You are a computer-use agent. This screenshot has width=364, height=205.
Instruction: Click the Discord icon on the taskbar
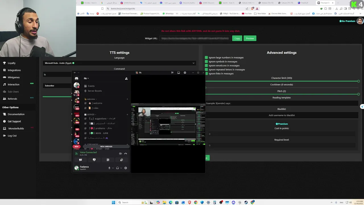[233, 202]
